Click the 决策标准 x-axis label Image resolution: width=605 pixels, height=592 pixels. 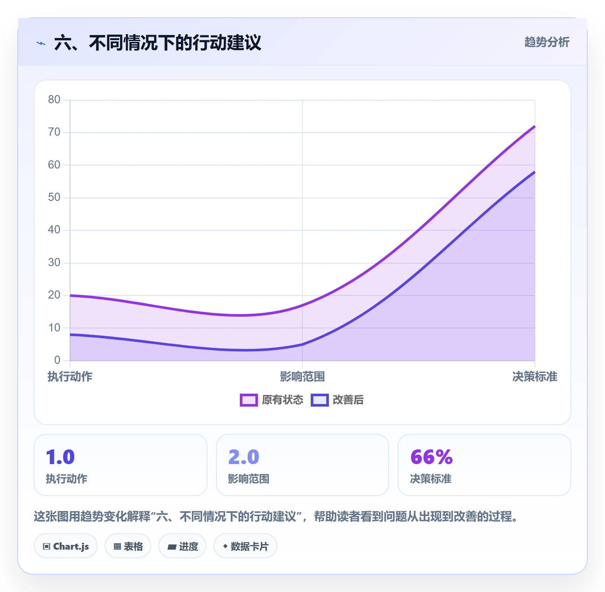pos(535,377)
